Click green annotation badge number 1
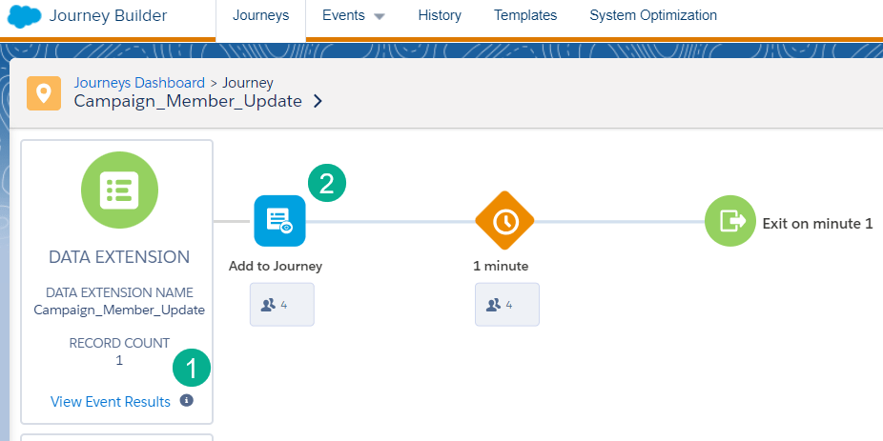Screen dimensions: 883x441 coord(192,368)
